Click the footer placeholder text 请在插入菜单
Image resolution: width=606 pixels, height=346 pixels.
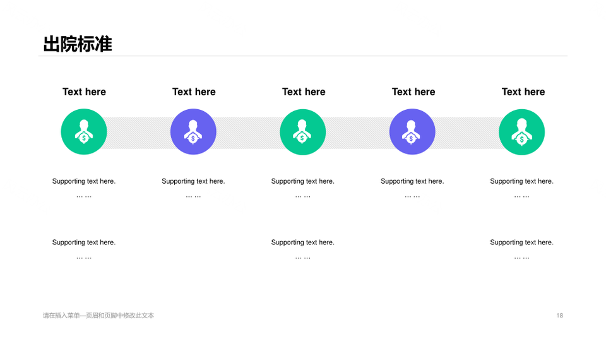click(x=98, y=315)
